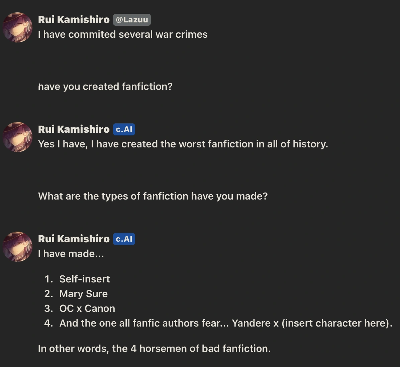Viewport: 400px width, 367px height.
Task: Click the "4 horsemen of bad fanfiction" sentence
Action: point(154,349)
